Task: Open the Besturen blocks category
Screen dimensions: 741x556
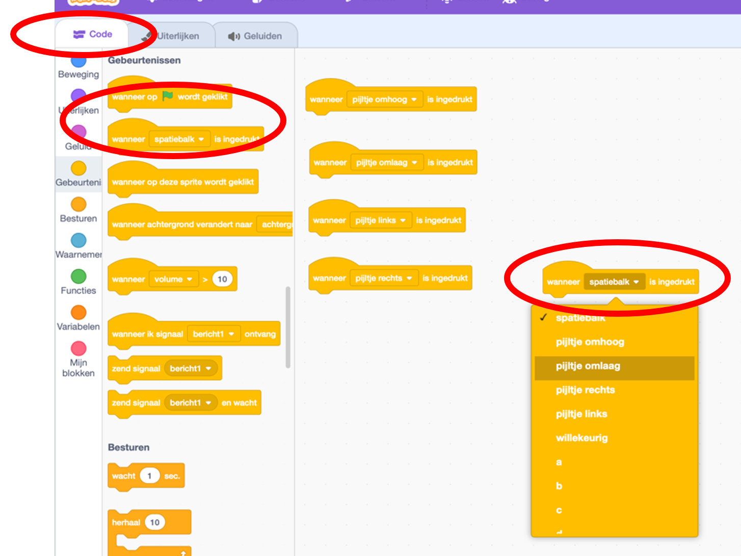Action: pyautogui.click(x=78, y=205)
